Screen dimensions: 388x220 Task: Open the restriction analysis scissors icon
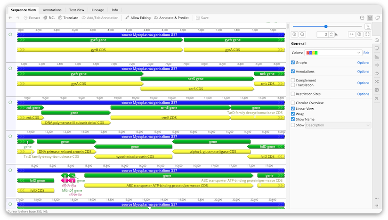377,81
